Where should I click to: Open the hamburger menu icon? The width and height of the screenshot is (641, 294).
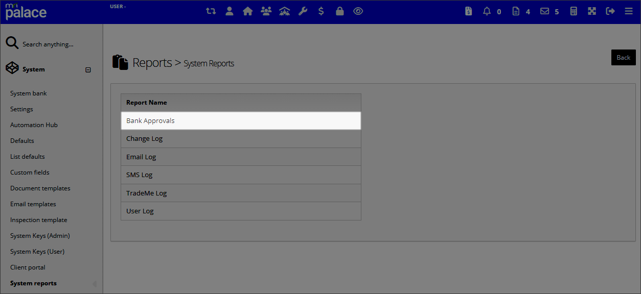629,11
